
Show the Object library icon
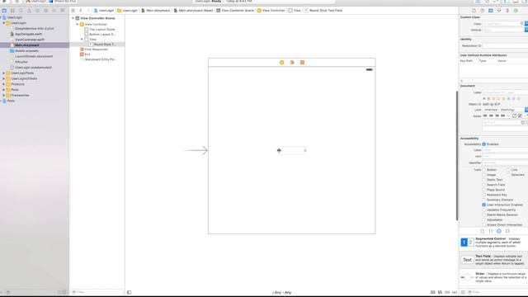click(499, 231)
